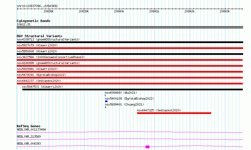The height and width of the screenshot is (150, 251).
Task: Open nsv4180898 gnomADStructuralVariants label
Action: pos(48,63)
